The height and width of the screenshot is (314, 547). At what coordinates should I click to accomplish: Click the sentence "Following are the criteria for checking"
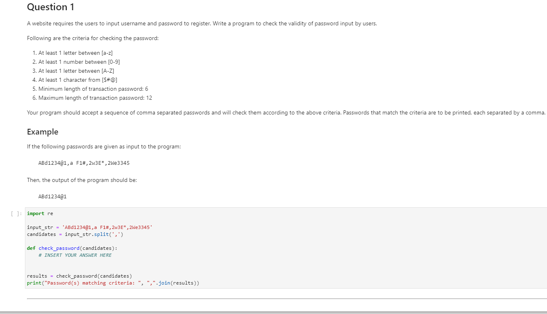(x=92, y=38)
